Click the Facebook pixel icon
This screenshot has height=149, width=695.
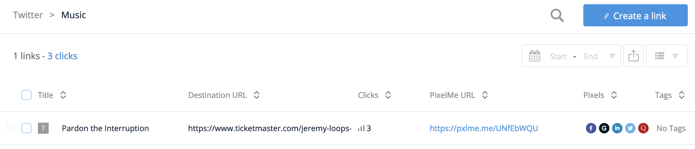(591, 128)
